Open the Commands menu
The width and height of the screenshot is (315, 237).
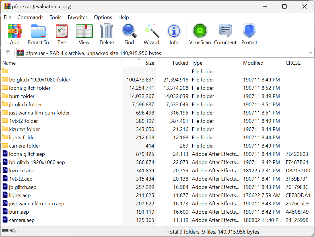point(30,17)
